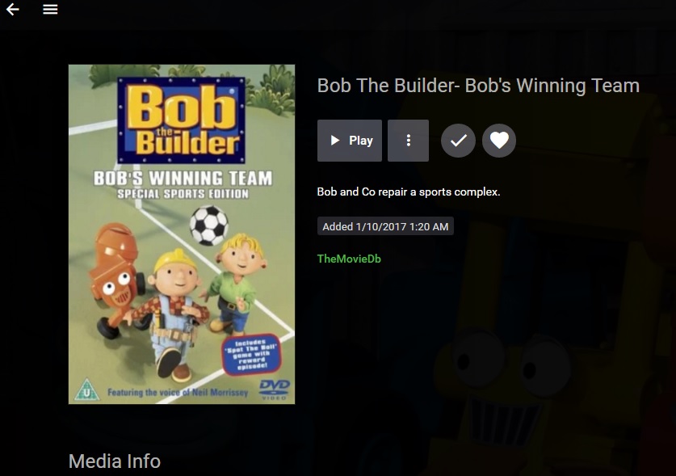
Task: Click the sports complex description text
Action: [x=409, y=192]
